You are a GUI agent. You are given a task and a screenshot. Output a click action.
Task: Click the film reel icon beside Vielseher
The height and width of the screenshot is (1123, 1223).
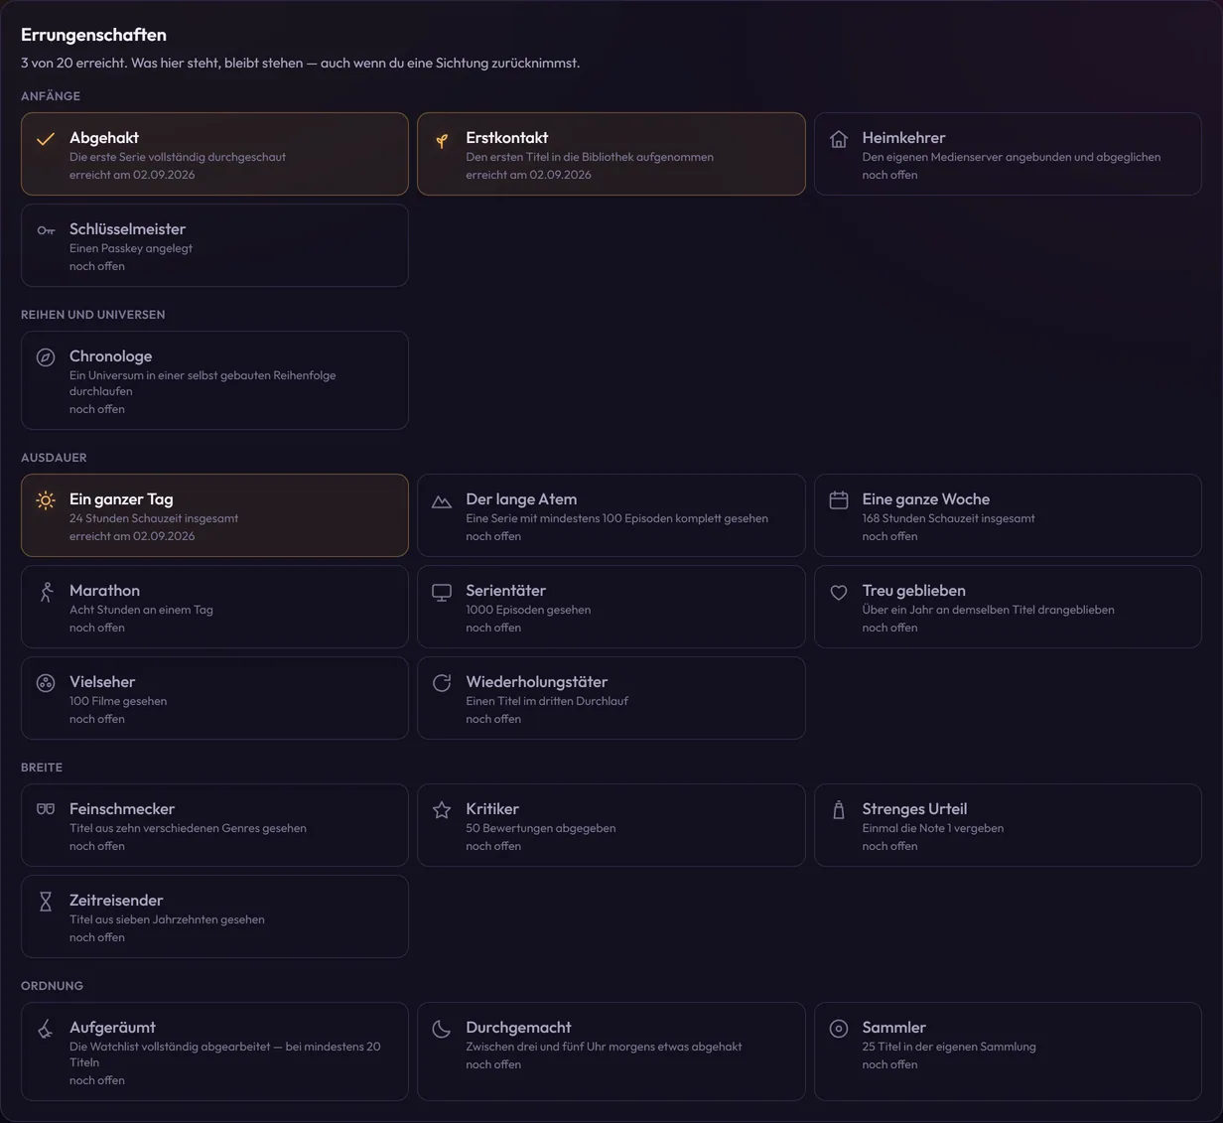pyautogui.click(x=46, y=683)
